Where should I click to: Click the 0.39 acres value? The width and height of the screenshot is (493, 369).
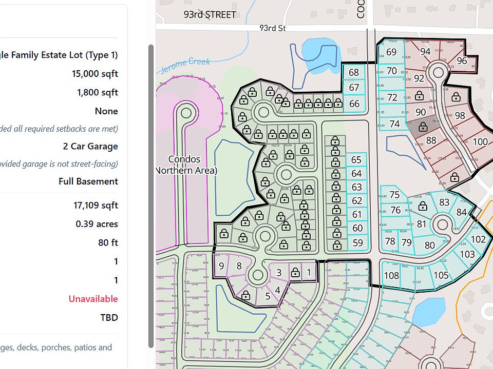click(97, 224)
